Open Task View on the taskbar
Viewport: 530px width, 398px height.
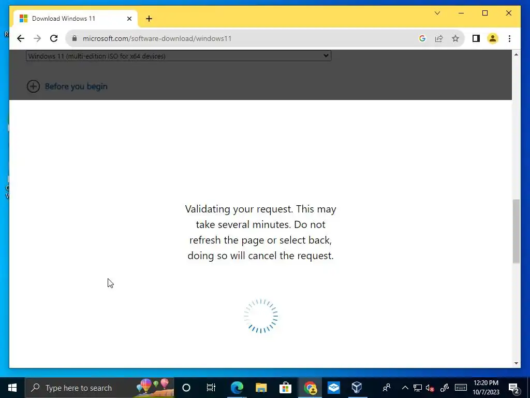tap(211, 388)
